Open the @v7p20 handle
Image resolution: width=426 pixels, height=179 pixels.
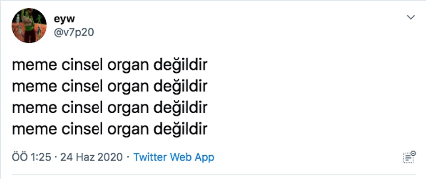tap(74, 33)
